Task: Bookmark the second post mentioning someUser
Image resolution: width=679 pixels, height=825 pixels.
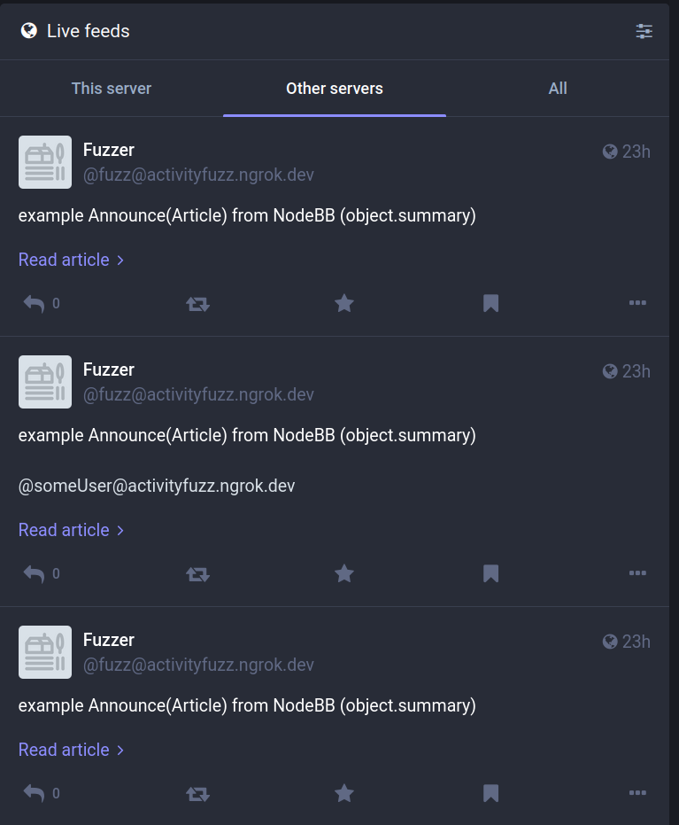Action: tap(490, 573)
